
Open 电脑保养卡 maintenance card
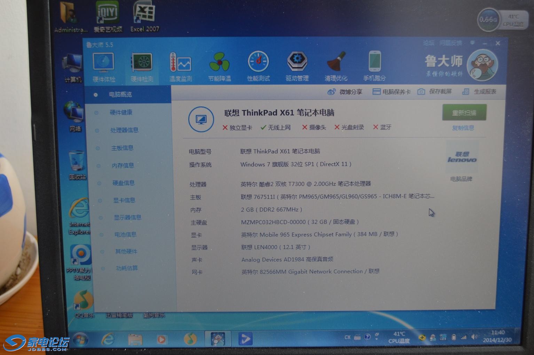tap(392, 92)
